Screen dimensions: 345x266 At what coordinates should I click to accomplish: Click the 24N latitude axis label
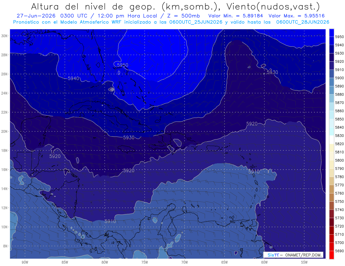[x=5, y=93]
